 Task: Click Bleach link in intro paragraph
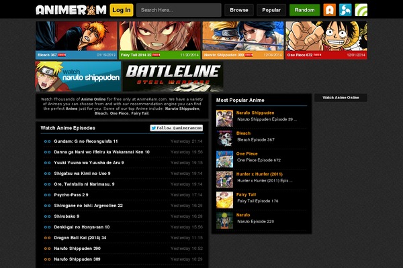click(x=101, y=113)
